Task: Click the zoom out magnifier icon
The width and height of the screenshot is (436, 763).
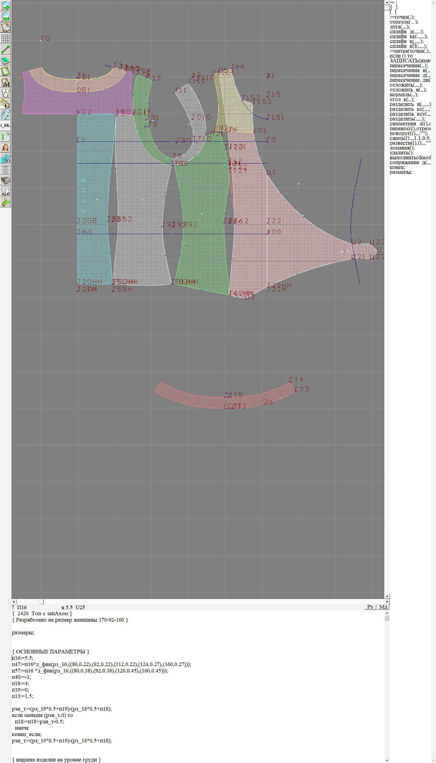Action: pos(5,17)
